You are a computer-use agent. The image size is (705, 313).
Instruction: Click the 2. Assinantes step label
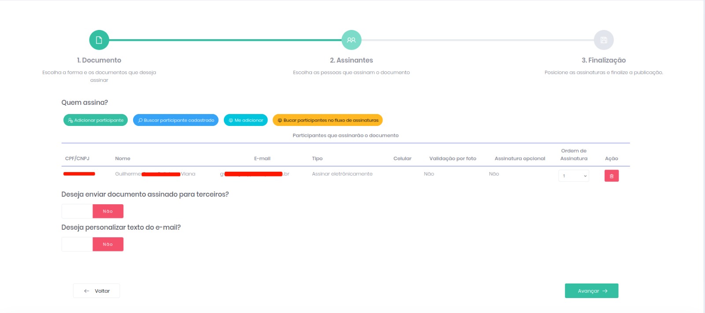click(351, 60)
